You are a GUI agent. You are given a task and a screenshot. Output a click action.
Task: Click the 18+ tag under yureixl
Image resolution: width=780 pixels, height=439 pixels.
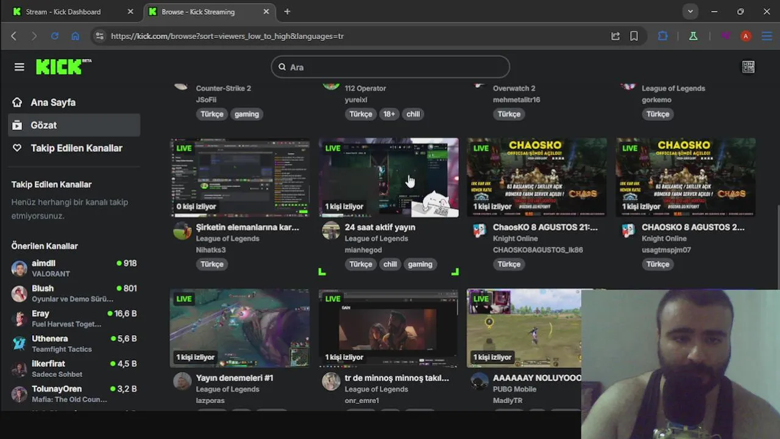(389, 114)
